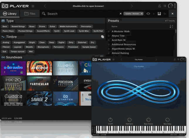Click the Hard Sync knob in City Hunter window

(x=129, y=120)
